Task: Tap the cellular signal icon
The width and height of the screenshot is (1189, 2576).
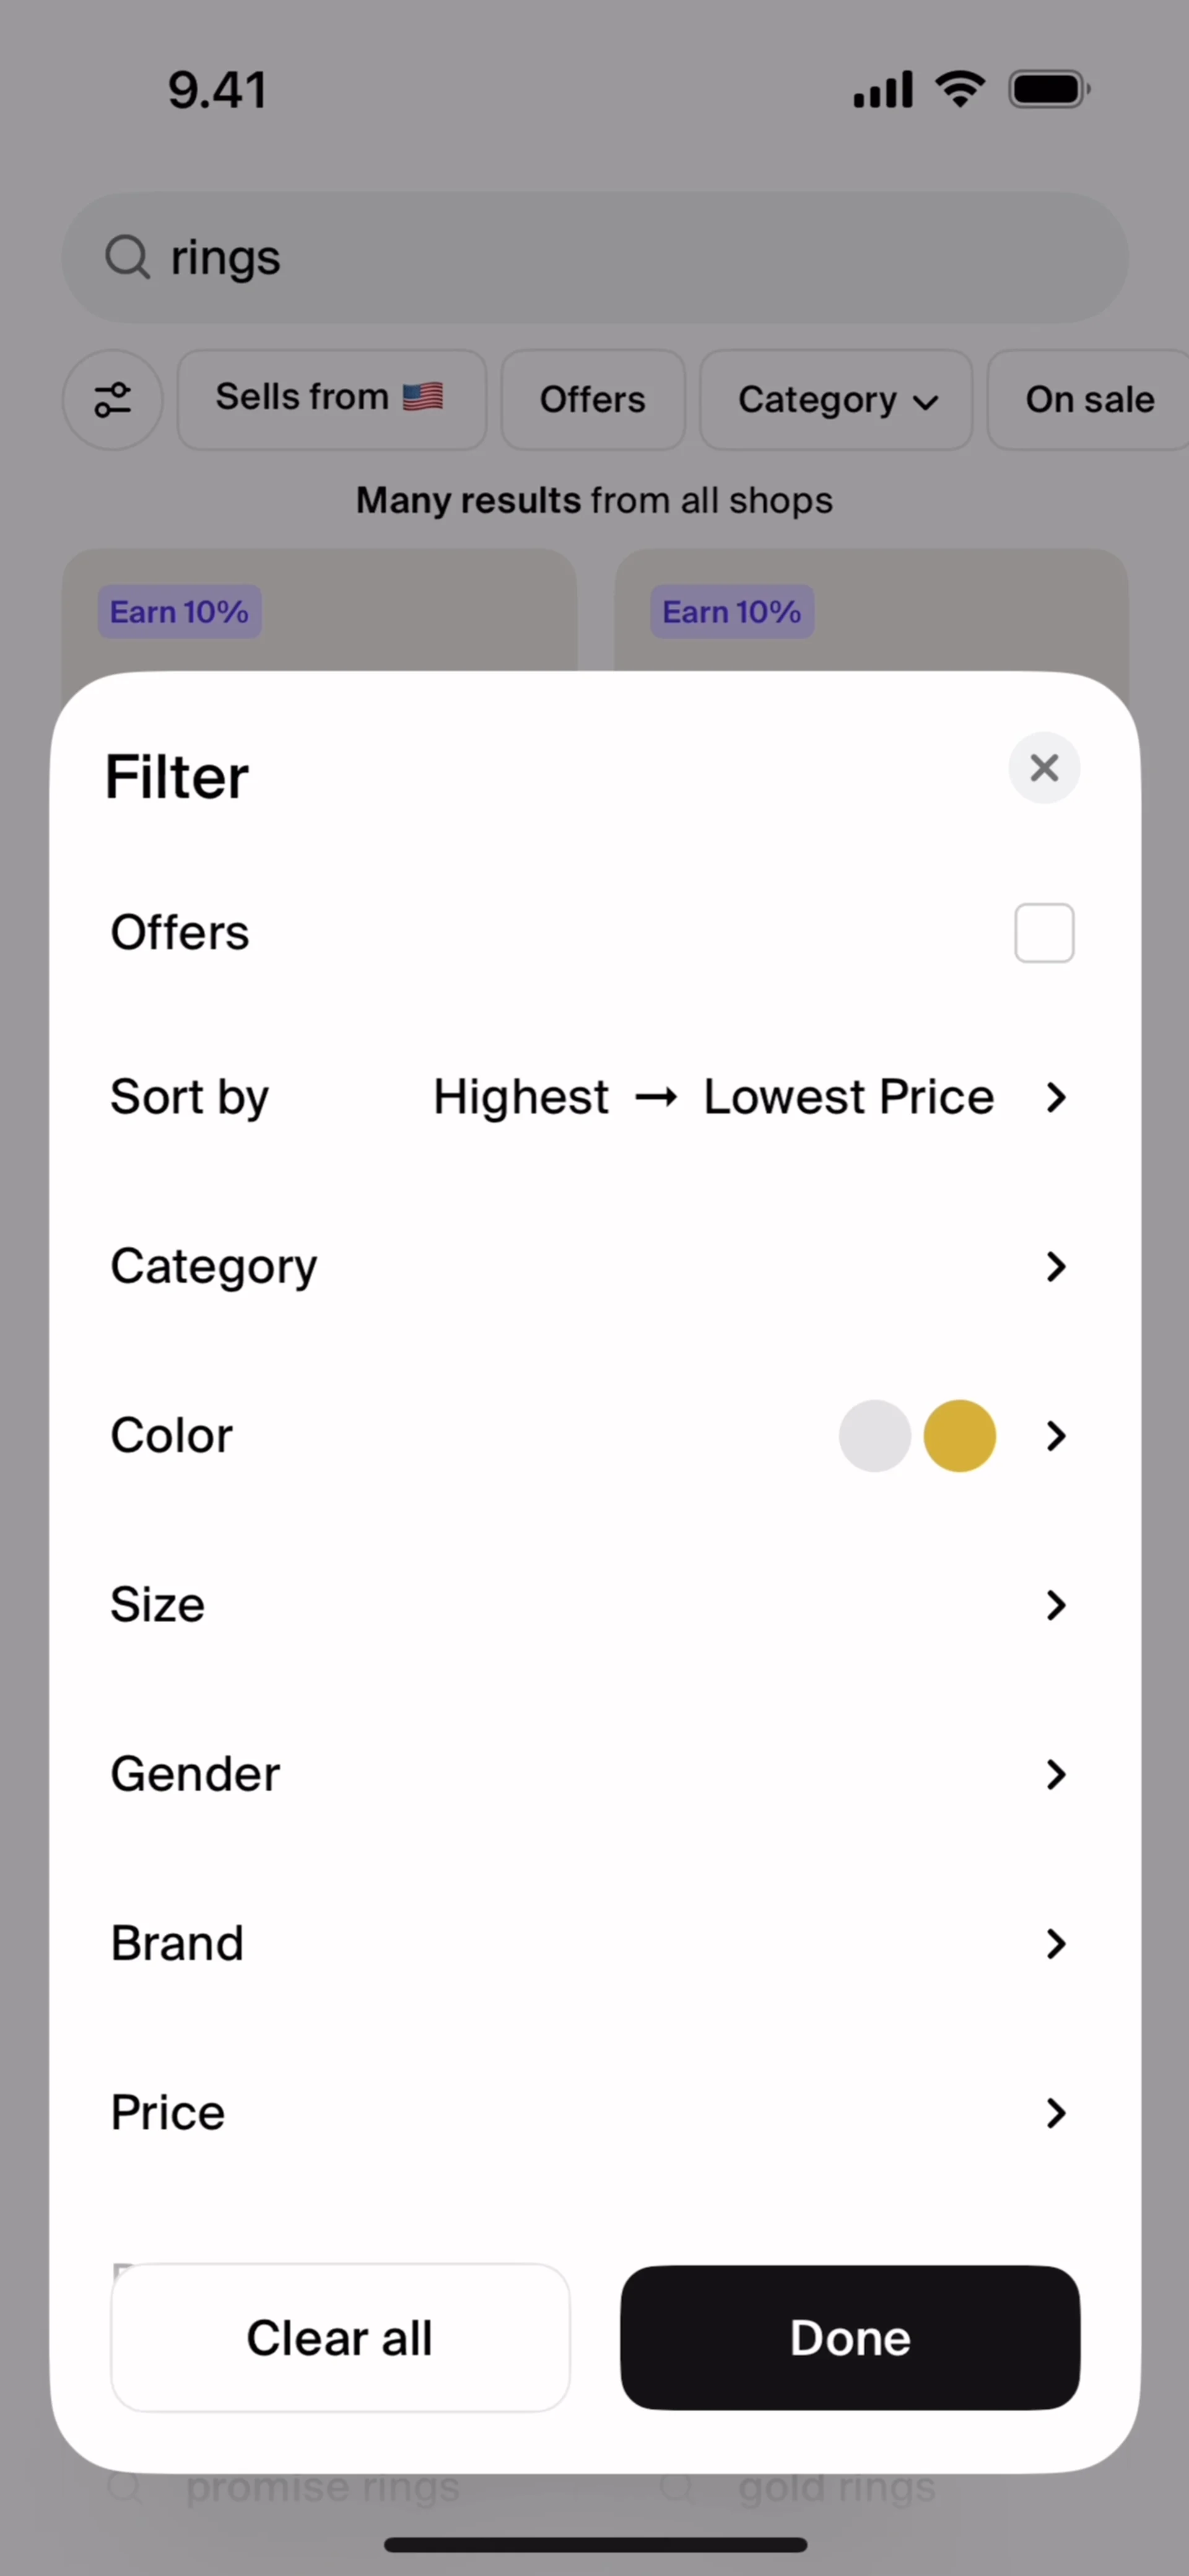Action: point(882,90)
